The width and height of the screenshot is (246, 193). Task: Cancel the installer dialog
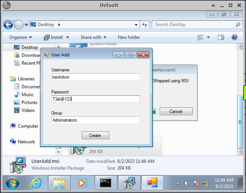click(176, 111)
